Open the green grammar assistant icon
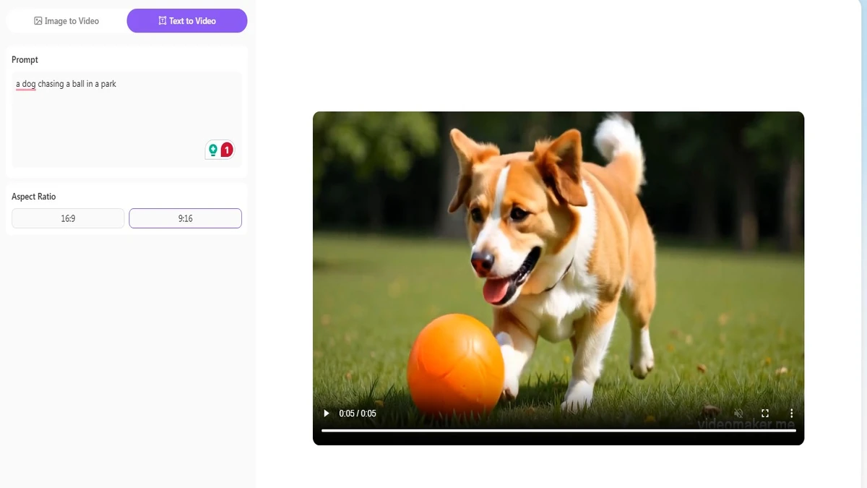Screen dimensions: 867x488 (x=213, y=150)
